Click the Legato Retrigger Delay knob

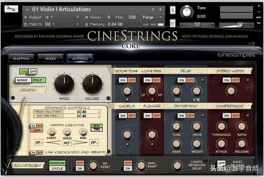(x=177, y=166)
